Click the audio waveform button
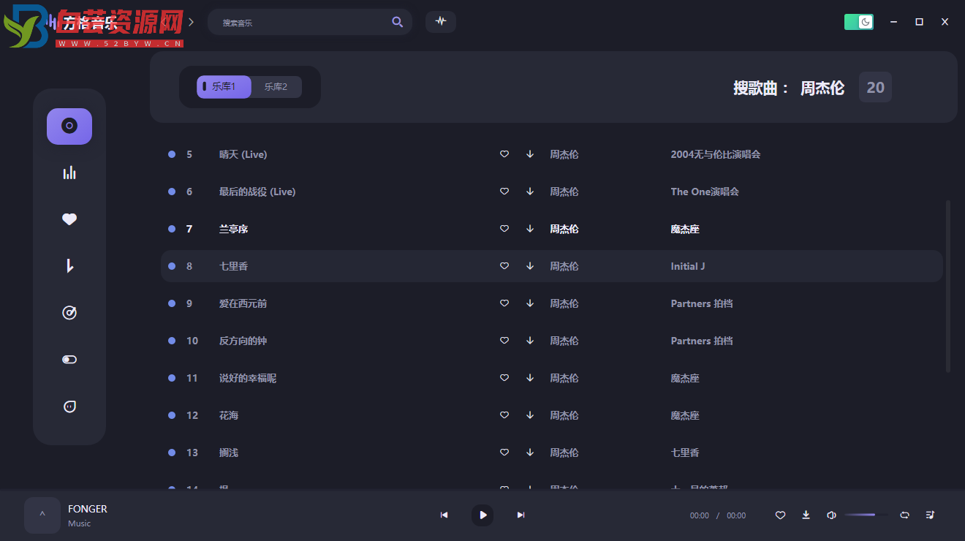965x541 pixels. [x=441, y=21]
